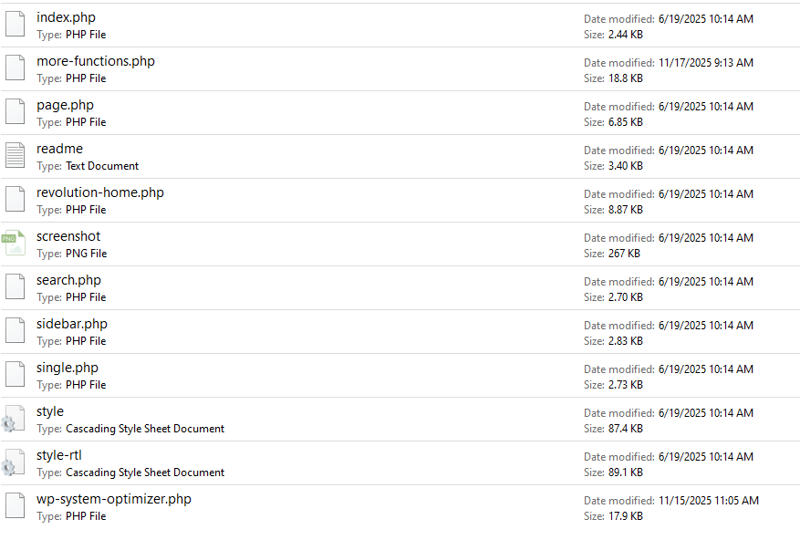800x540 pixels.
Task: Select the sidebar.php file name
Action: pyautogui.click(x=72, y=324)
